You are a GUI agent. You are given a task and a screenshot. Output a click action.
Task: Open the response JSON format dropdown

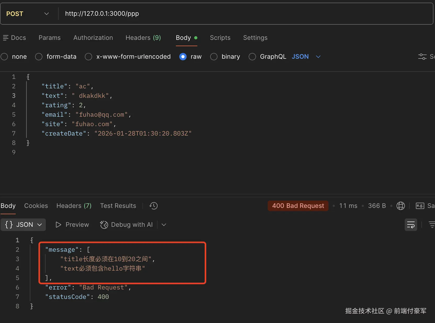pos(23,225)
